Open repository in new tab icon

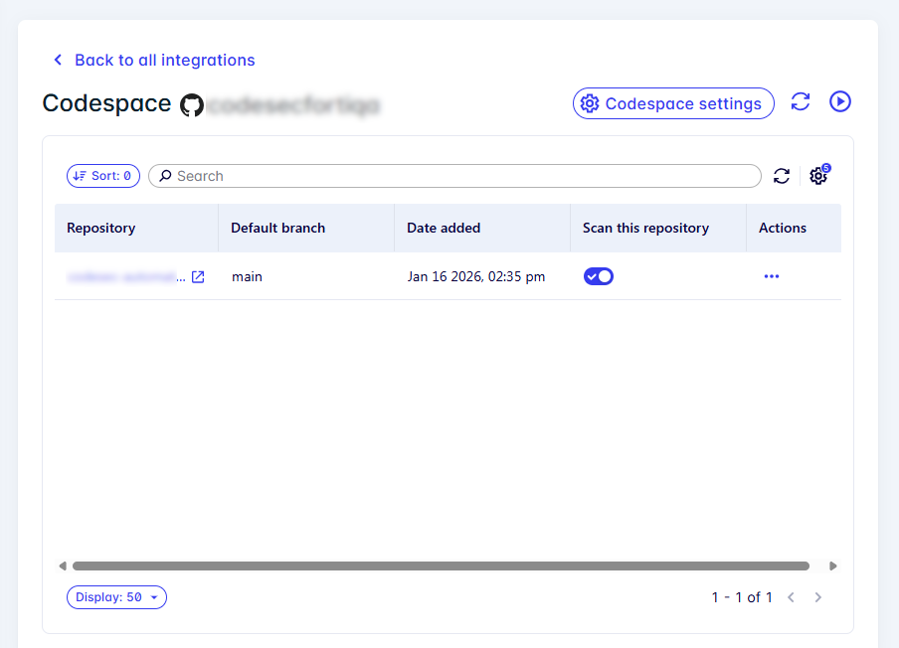click(x=198, y=276)
